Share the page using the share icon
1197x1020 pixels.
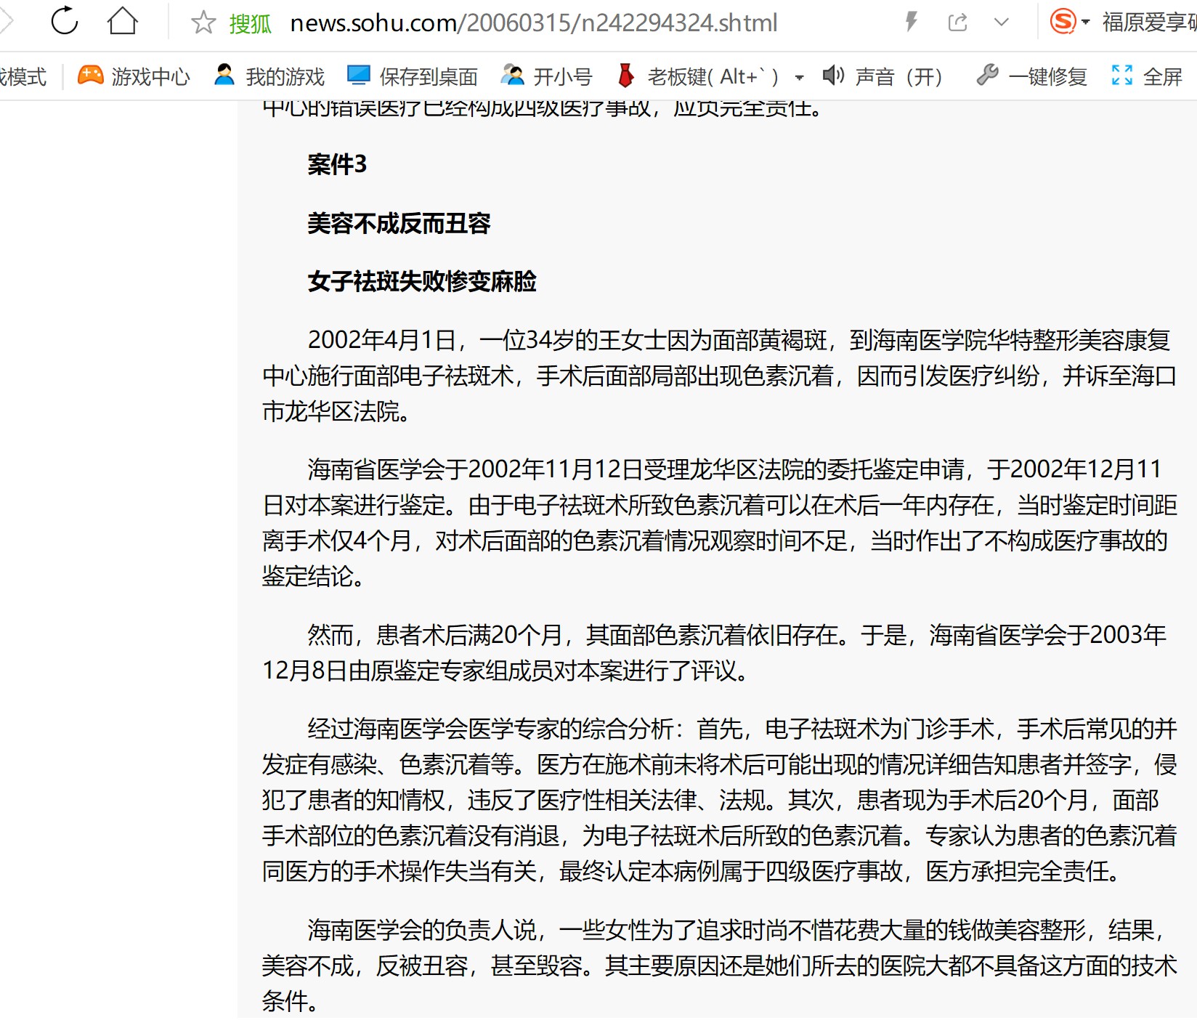958,23
